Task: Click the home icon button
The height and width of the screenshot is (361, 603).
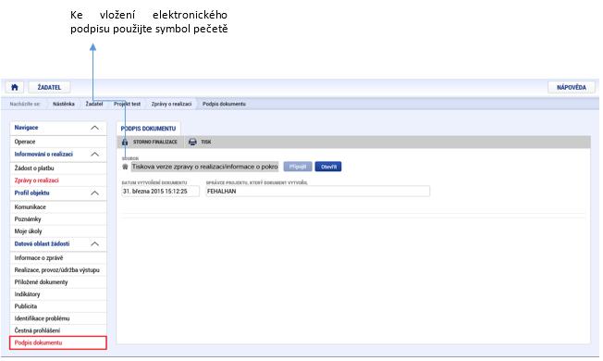Action: tap(15, 87)
